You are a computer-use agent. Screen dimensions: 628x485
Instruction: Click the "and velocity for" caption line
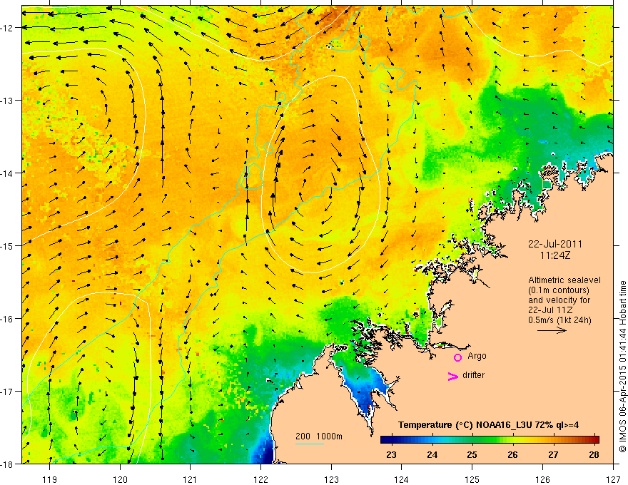(559, 300)
